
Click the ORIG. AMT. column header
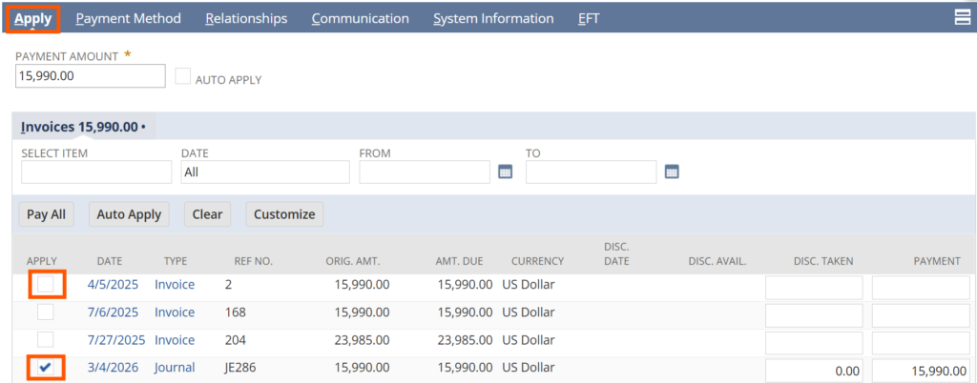point(353,261)
